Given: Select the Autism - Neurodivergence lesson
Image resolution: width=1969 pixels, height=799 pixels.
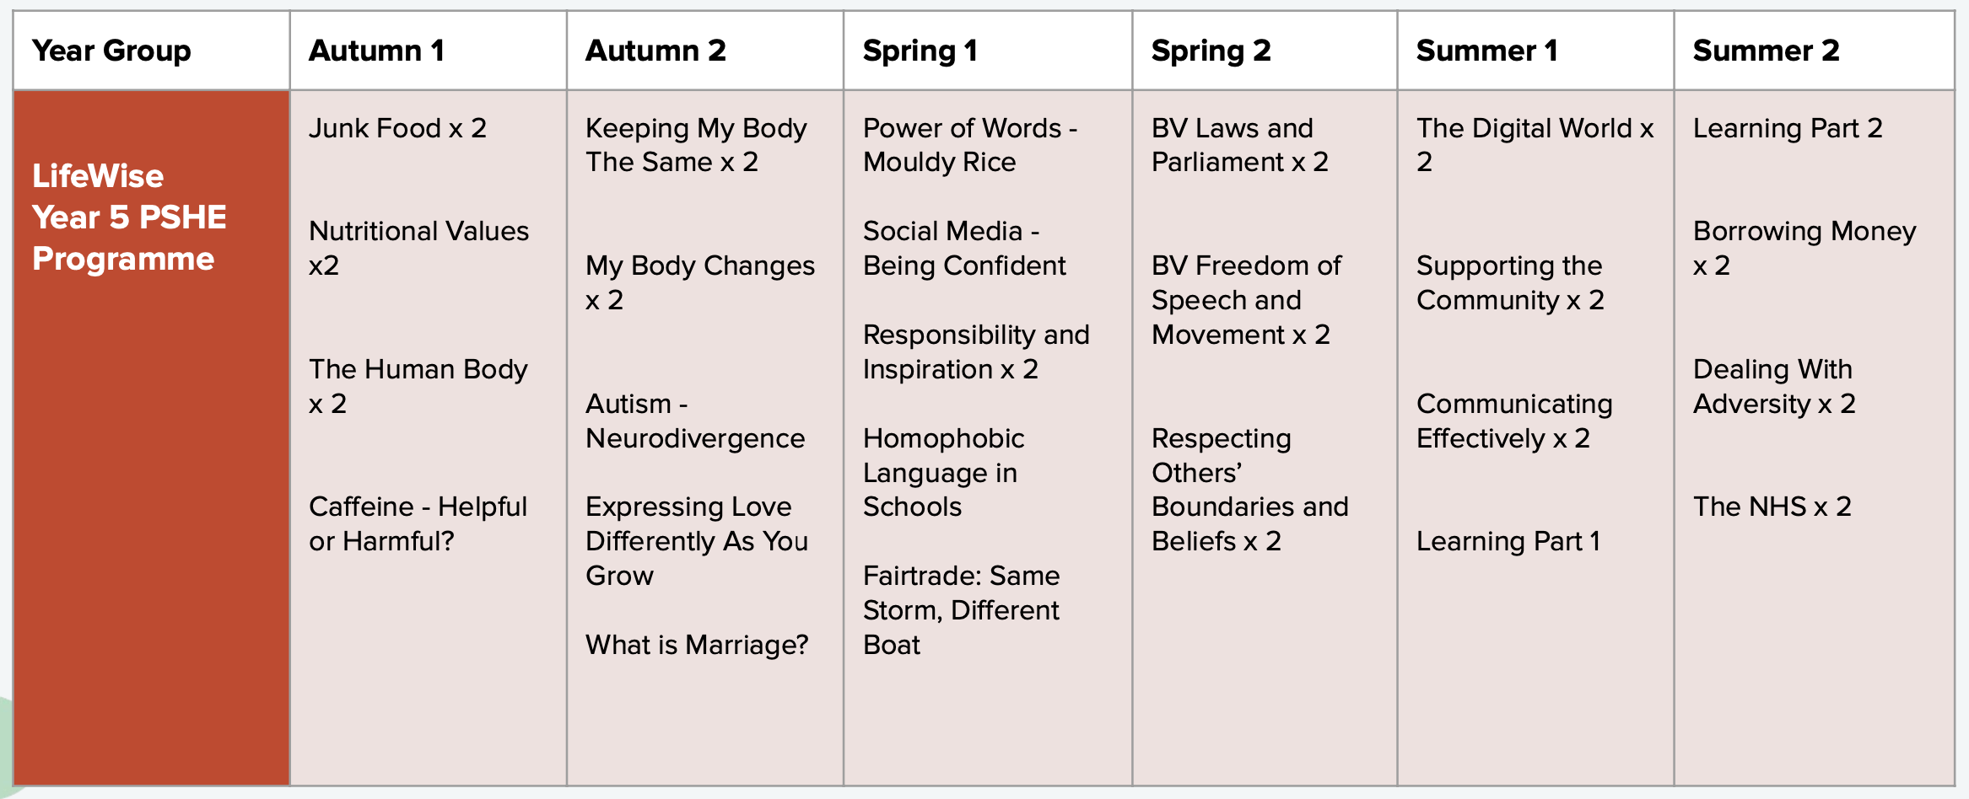Looking at the screenshot, I should 695,421.
